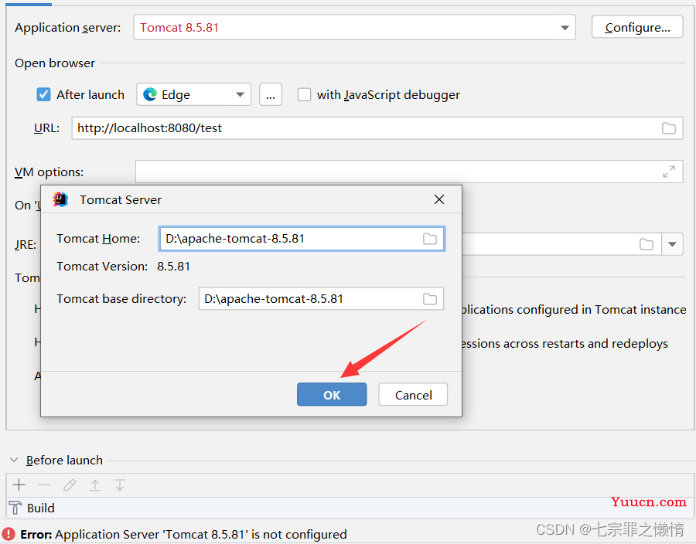This screenshot has height=544, width=696.
Task: Select the Build task row
Action: 350,508
